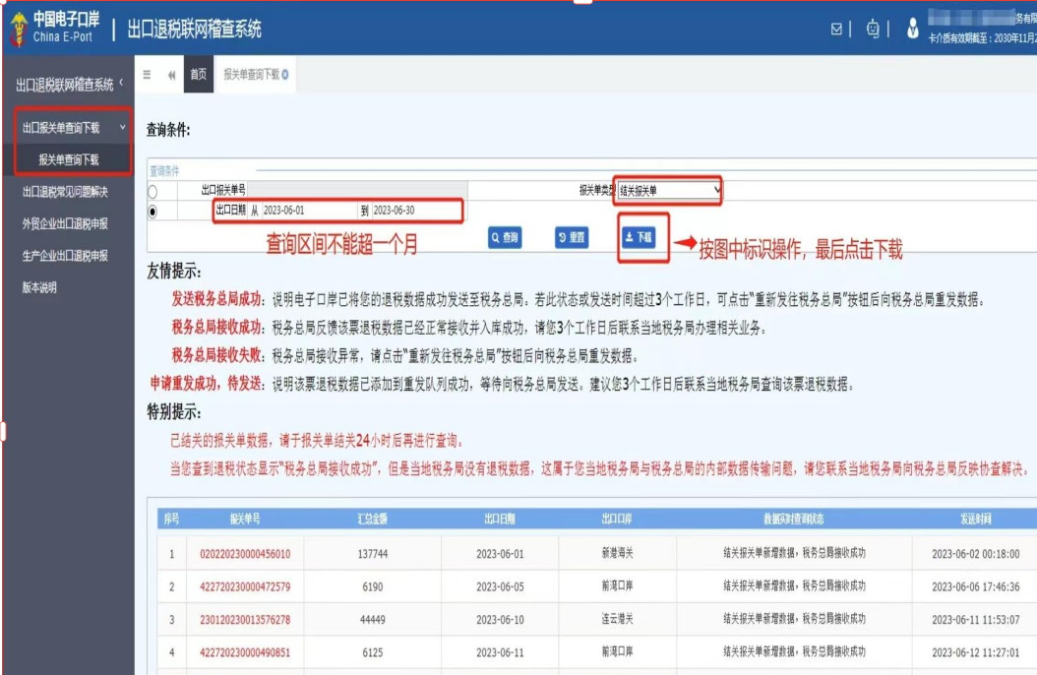Click amount cell 6190
This screenshot has width=1037, height=675.
(372, 586)
